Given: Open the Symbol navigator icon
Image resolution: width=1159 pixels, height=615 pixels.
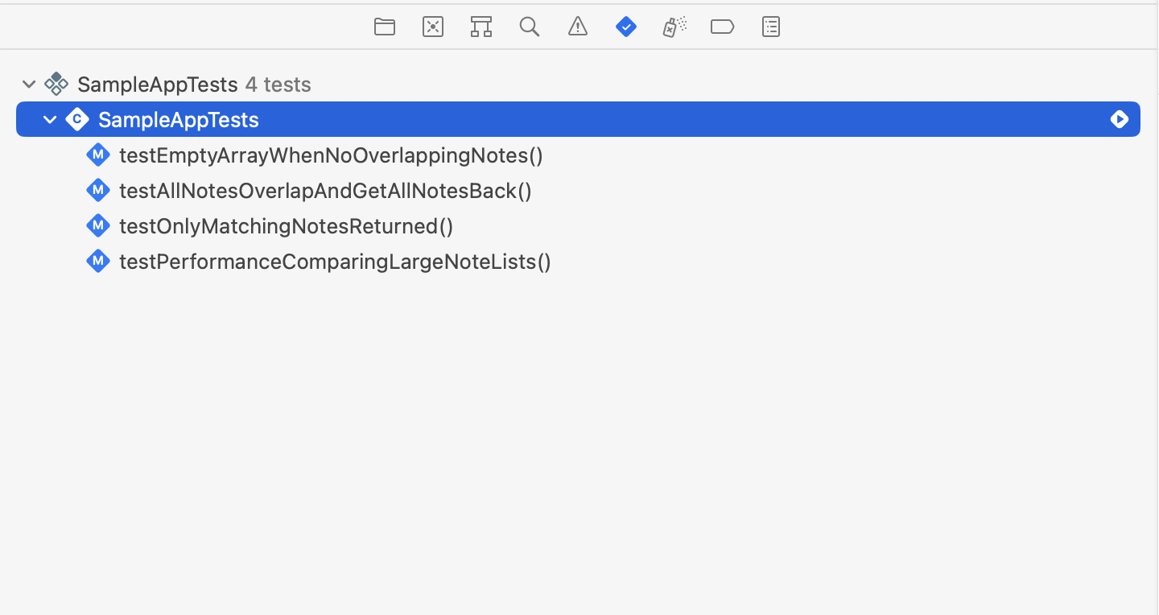Looking at the screenshot, I should 481,27.
